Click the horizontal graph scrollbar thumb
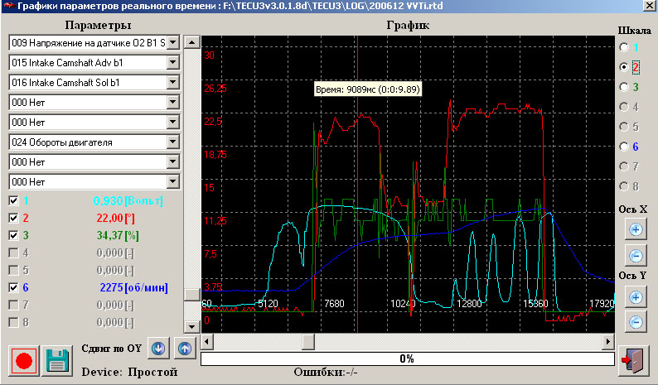Image resolution: width=658 pixels, height=385 pixels. (x=307, y=342)
